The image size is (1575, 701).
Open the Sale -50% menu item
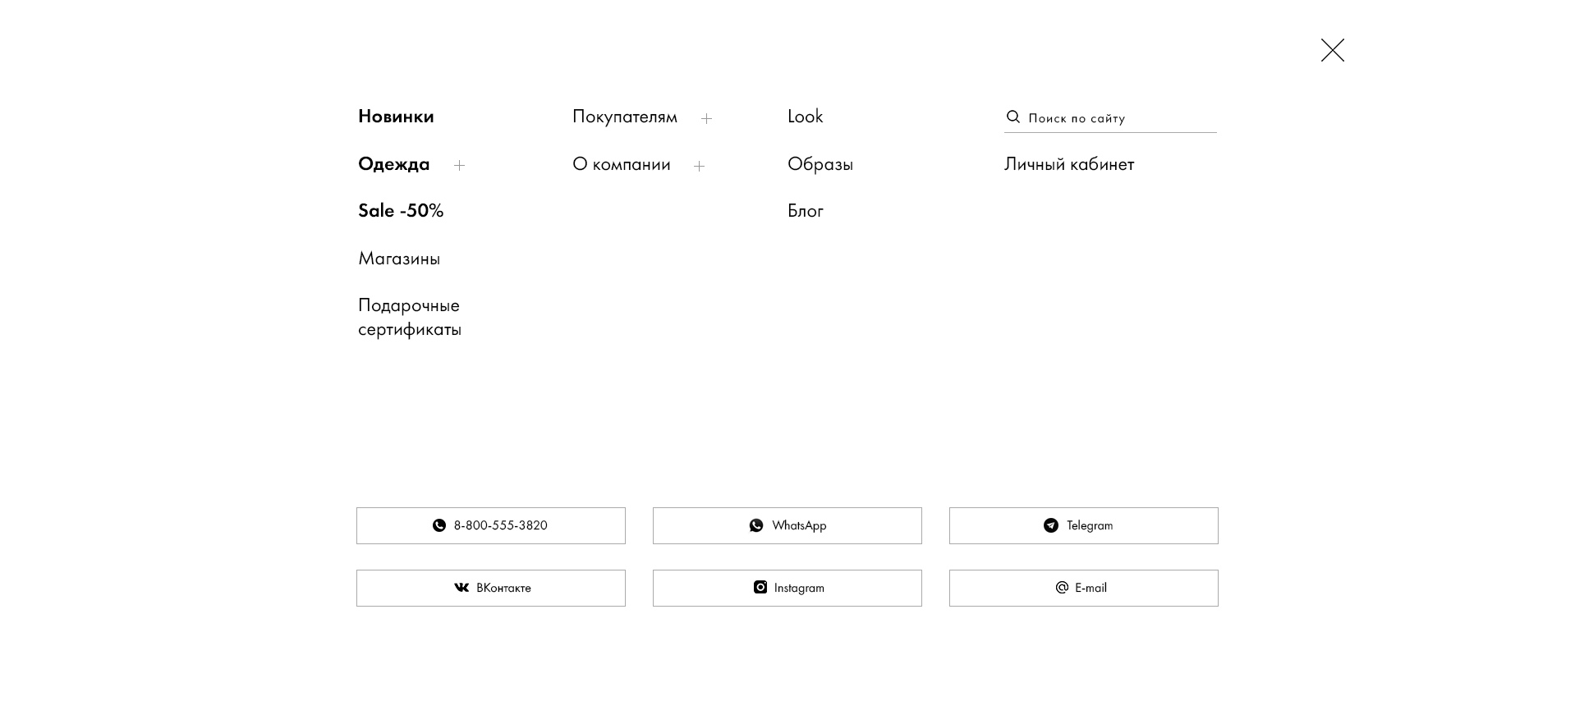[x=401, y=211]
